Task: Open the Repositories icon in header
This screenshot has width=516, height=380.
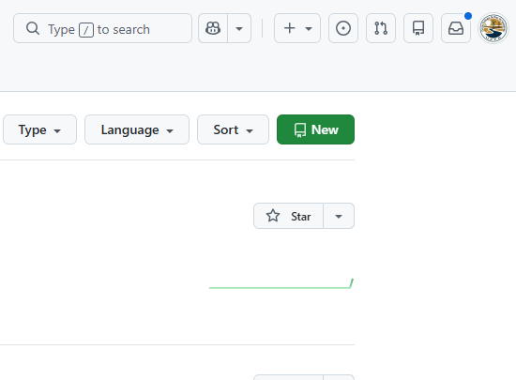Action: tap(418, 28)
